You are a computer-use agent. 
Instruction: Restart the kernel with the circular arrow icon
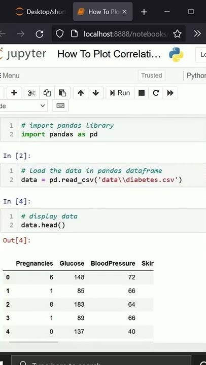156,93
